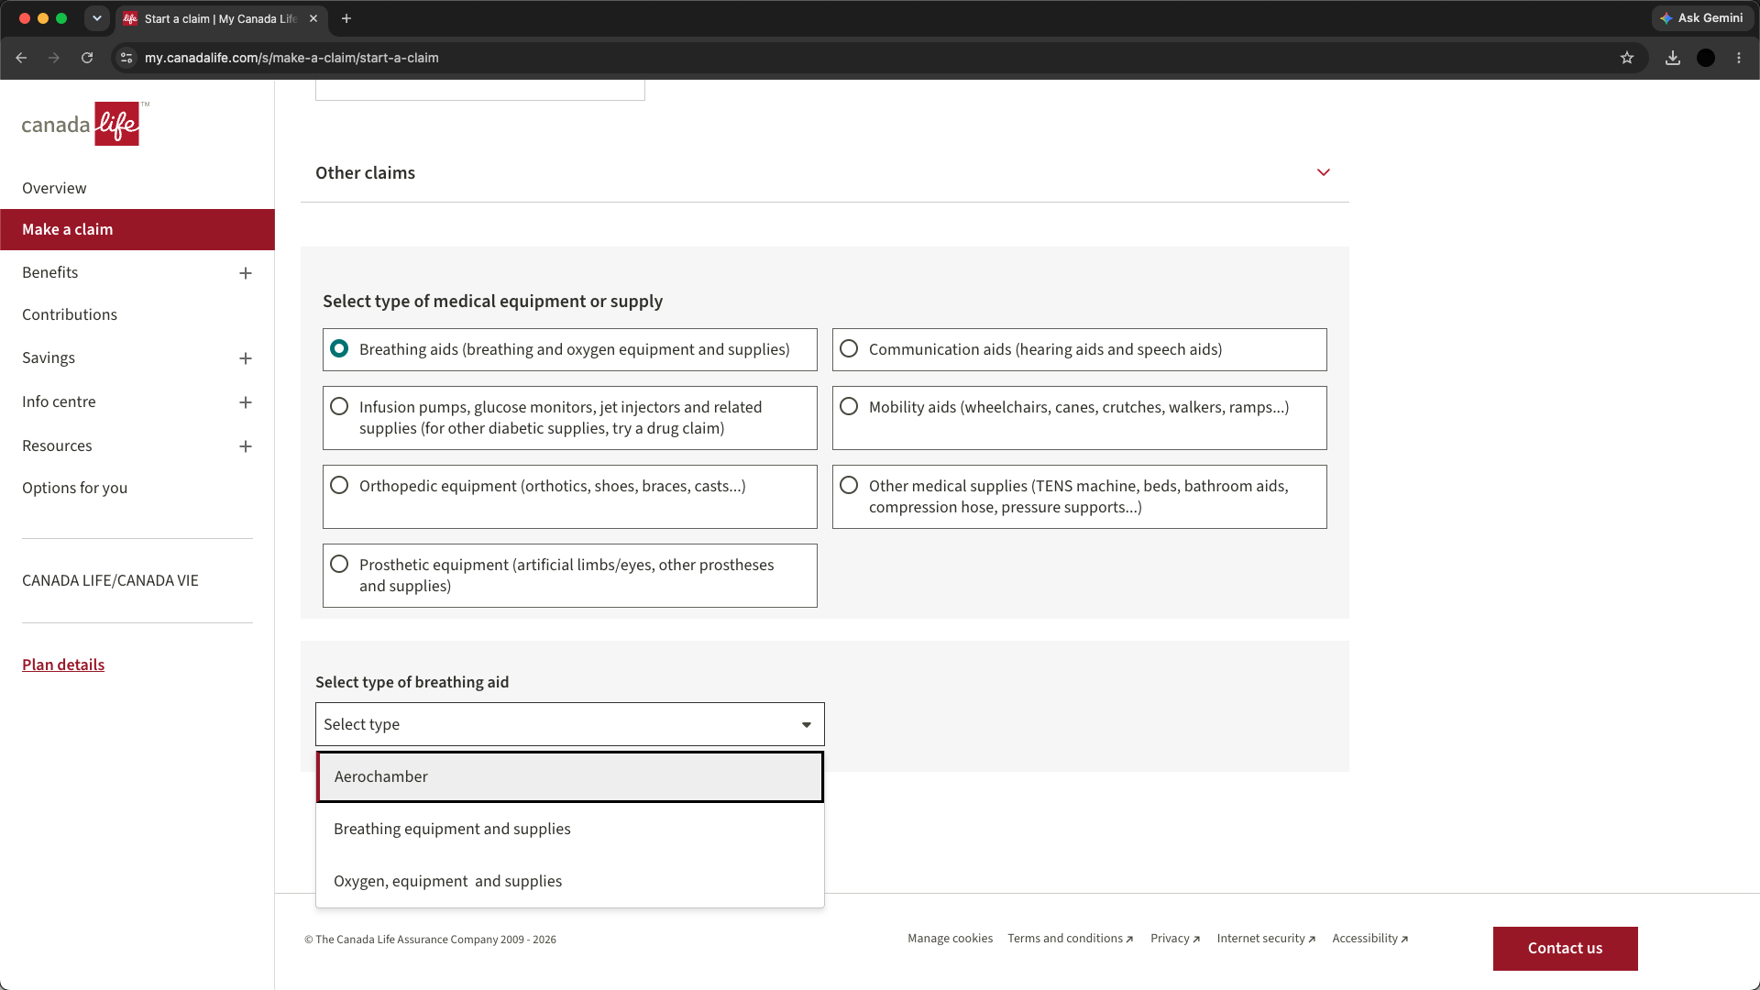Reload the page
Image resolution: width=1760 pixels, height=990 pixels.
click(87, 58)
